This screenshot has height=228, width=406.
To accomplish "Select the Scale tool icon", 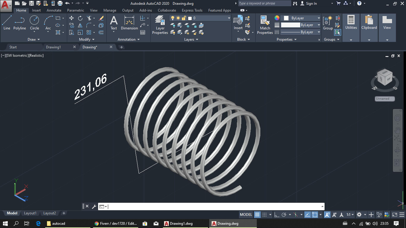I will (x=80, y=32).
